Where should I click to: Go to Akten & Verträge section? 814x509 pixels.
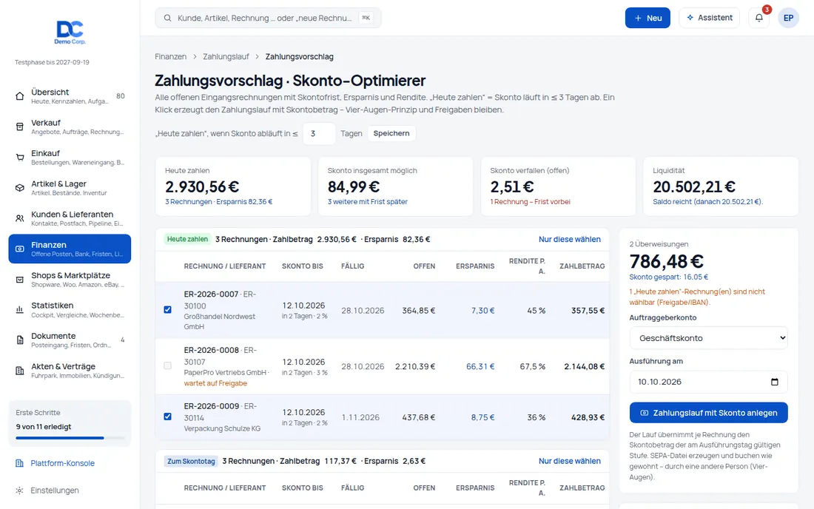tap(70, 371)
